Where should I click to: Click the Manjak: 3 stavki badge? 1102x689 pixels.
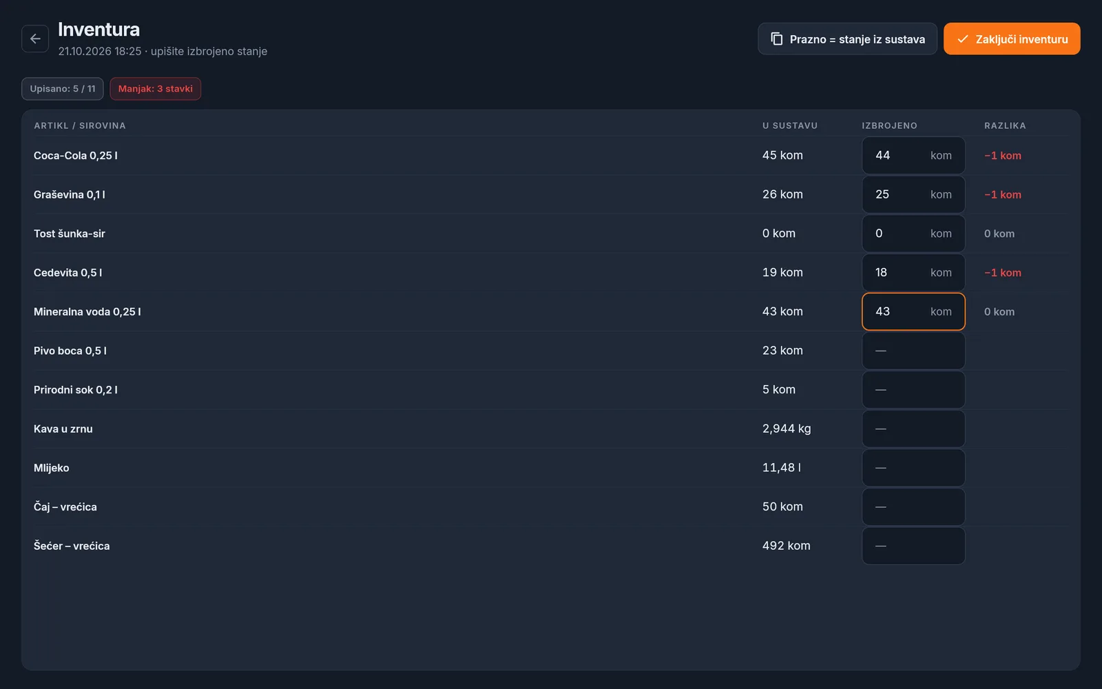click(x=156, y=89)
